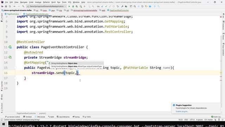Click Search Everywhere magnifier icon
The height and width of the screenshot is (127, 225).
click(135, 6)
